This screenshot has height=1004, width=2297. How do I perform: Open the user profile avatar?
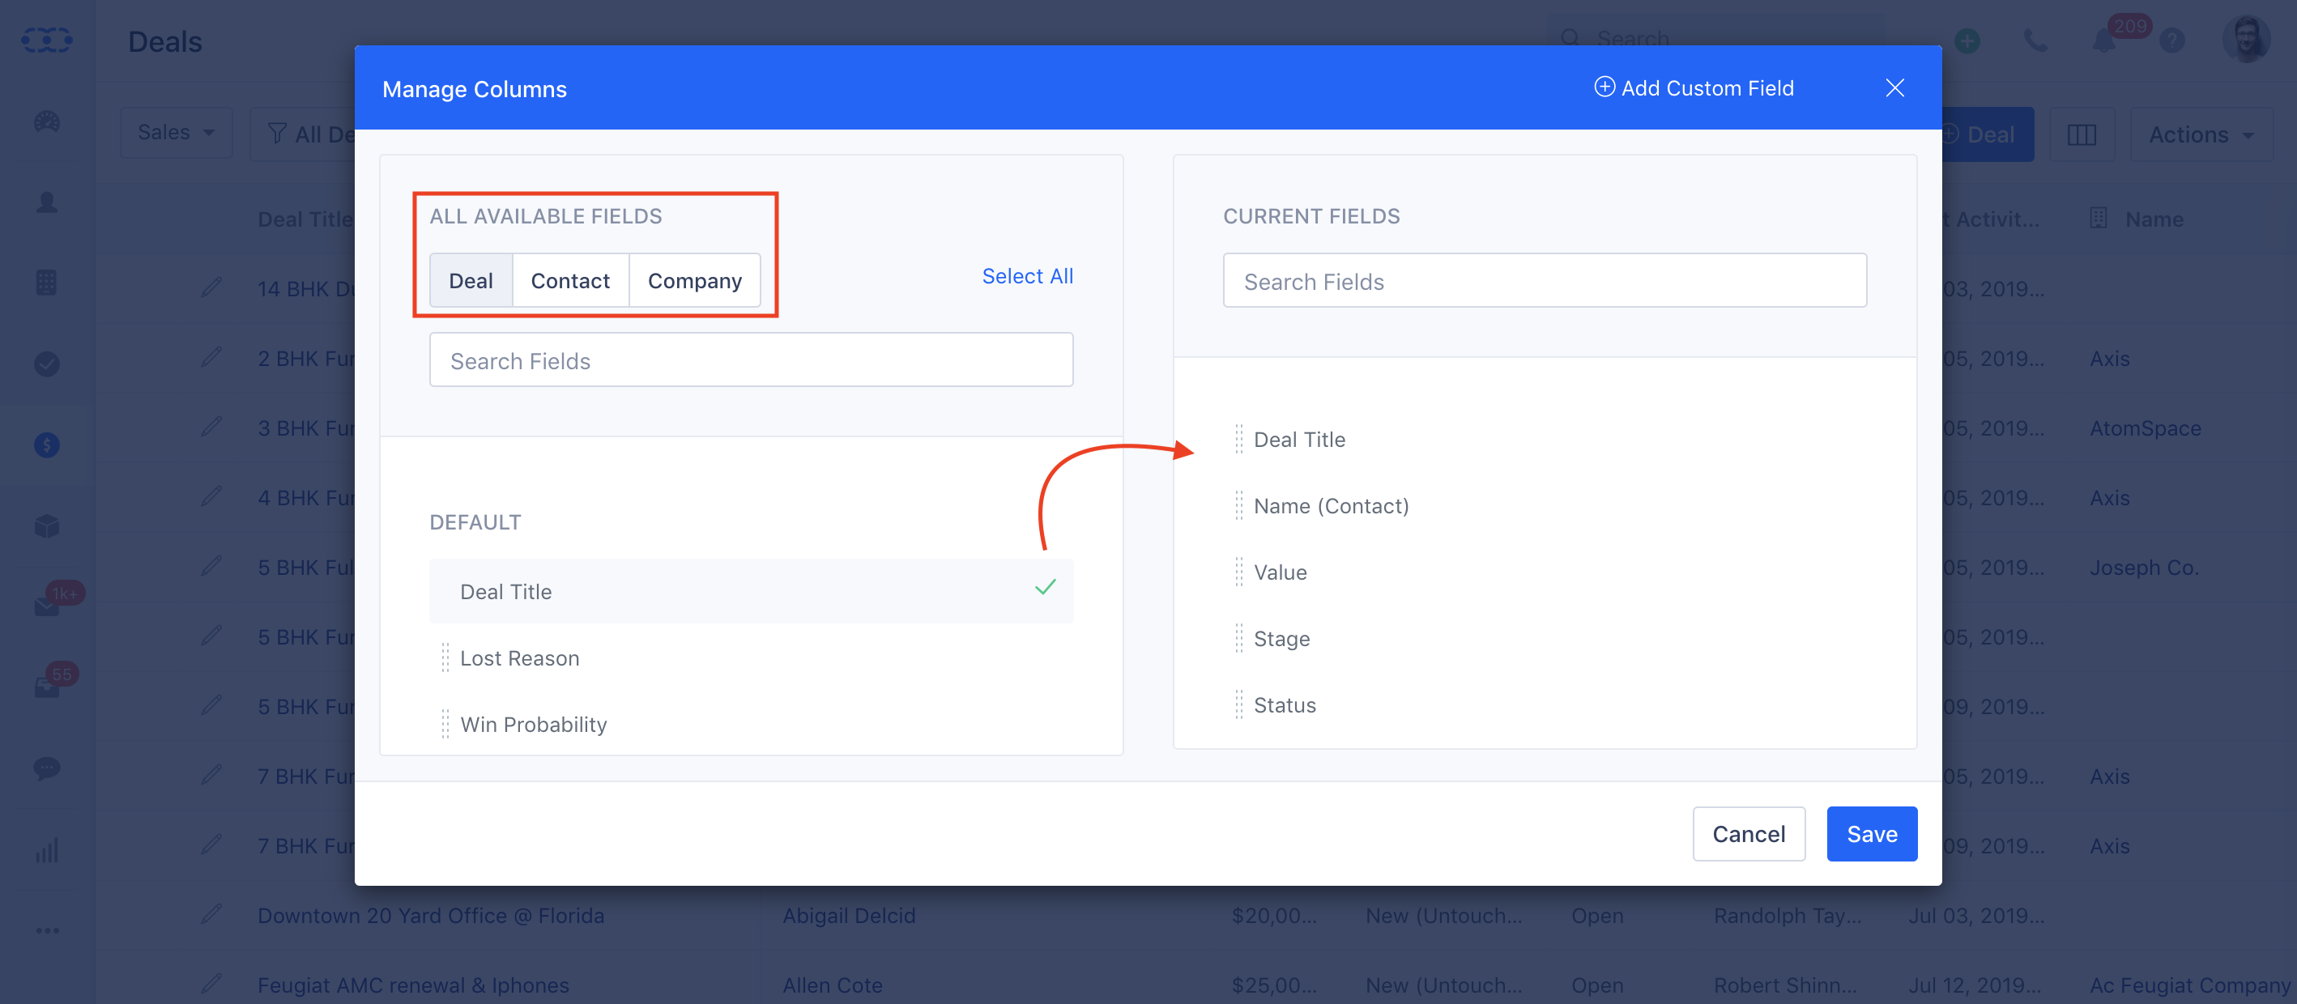coord(2245,39)
